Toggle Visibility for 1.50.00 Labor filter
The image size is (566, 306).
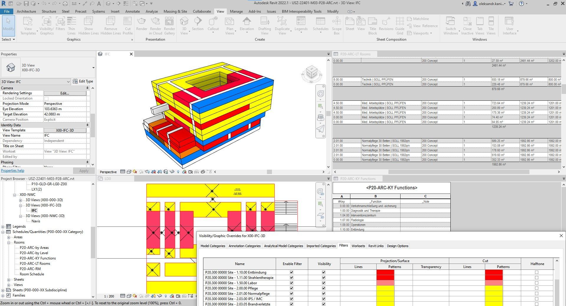324,283
